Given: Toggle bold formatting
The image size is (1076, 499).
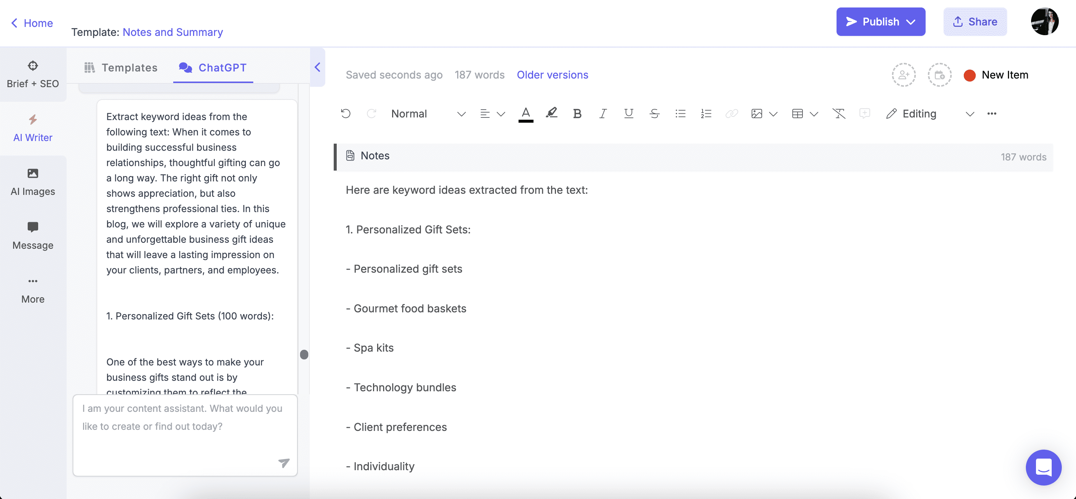Looking at the screenshot, I should tap(577, 114).
